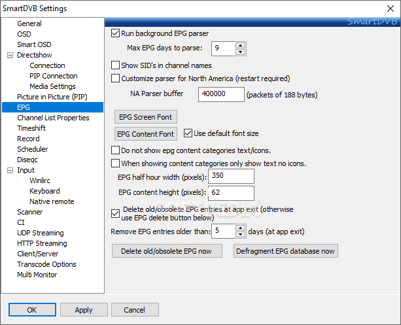Open Channel List Properties page

click(53, 118)
